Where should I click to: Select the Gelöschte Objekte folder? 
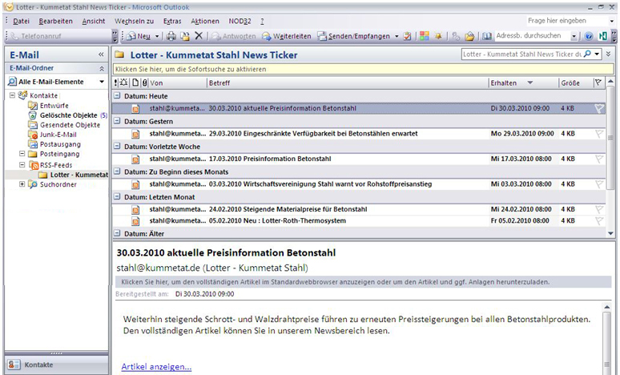pyautogui.click(x=68, y=115)
